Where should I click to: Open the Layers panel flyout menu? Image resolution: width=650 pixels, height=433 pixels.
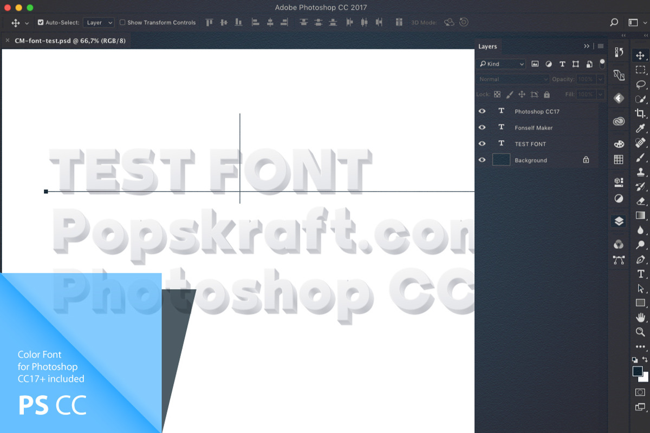coord(601,46)
